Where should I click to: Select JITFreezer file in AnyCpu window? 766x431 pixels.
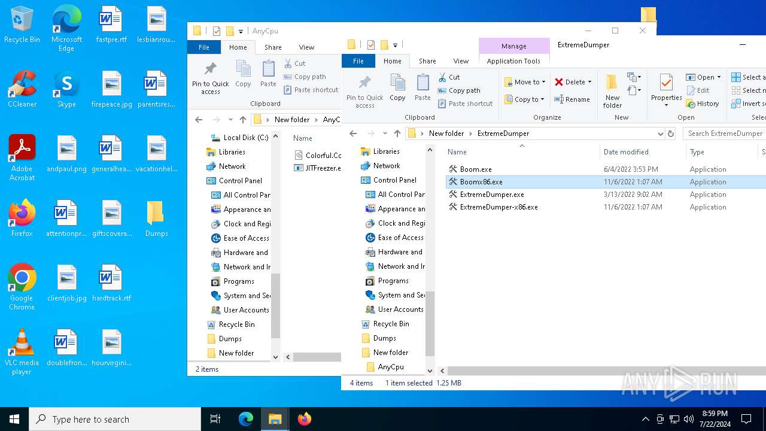click(318, 168)
